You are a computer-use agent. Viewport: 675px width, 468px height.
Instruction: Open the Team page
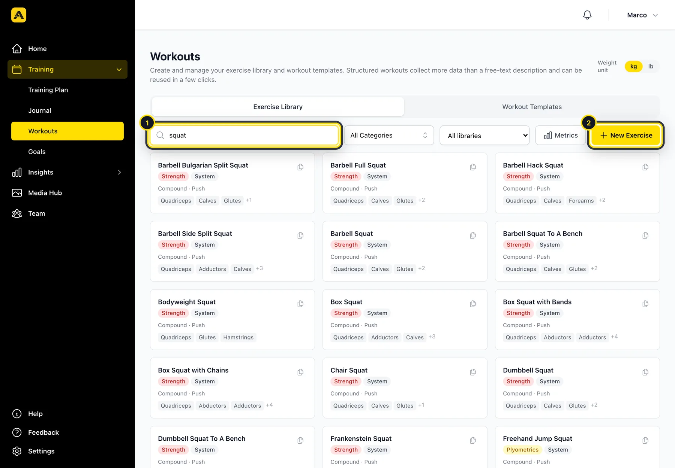pos(67,213)
